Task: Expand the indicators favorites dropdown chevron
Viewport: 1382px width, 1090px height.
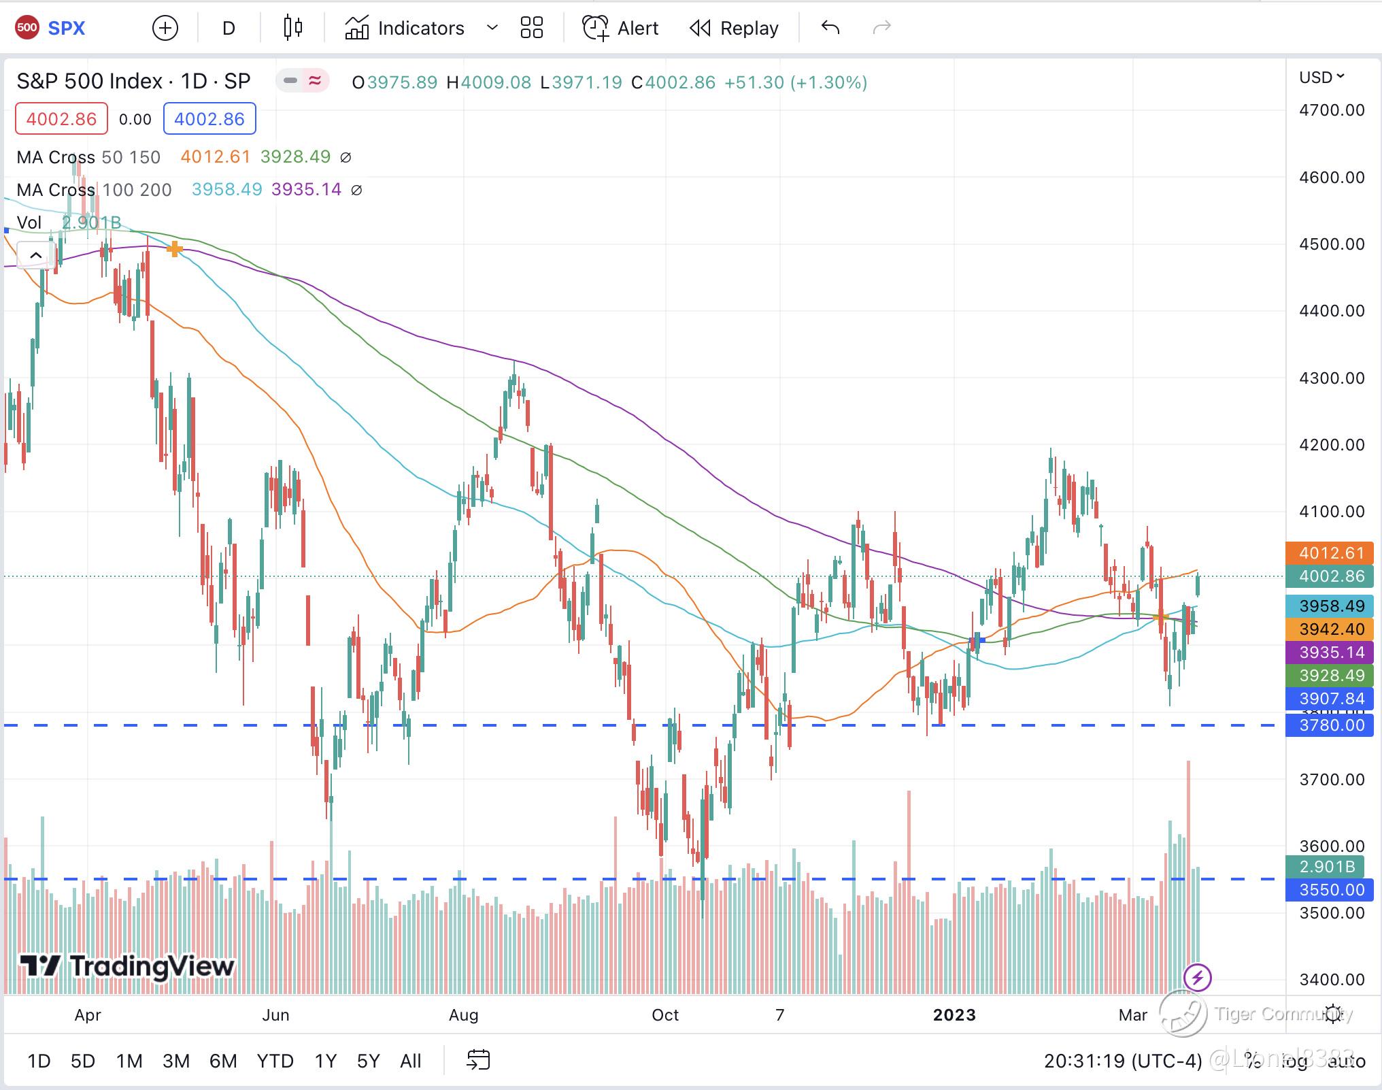Action: click(492, 28)
